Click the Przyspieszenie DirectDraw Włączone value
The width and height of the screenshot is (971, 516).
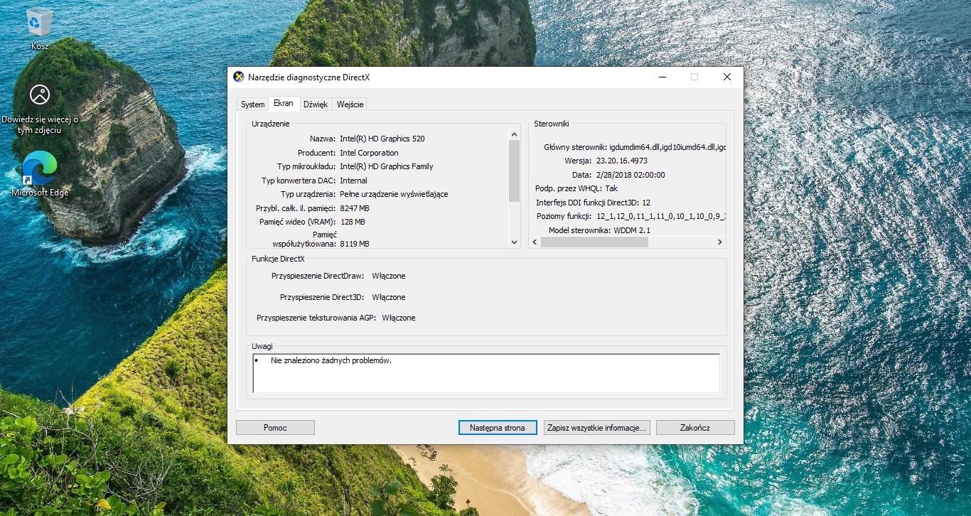coord(389,276)
